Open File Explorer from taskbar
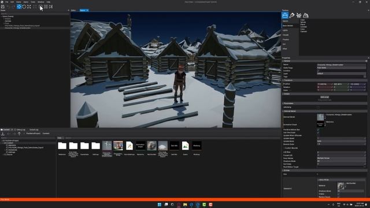This screenshot has width=370, height=208. [x=185, y=205]
